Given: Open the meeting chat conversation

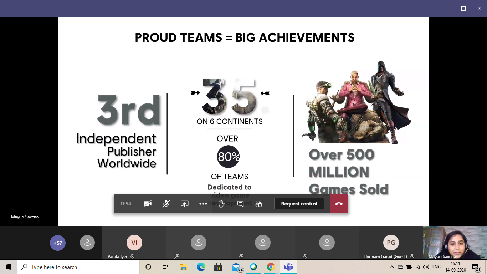Looking at the screenshot, I should coord(240,203).
